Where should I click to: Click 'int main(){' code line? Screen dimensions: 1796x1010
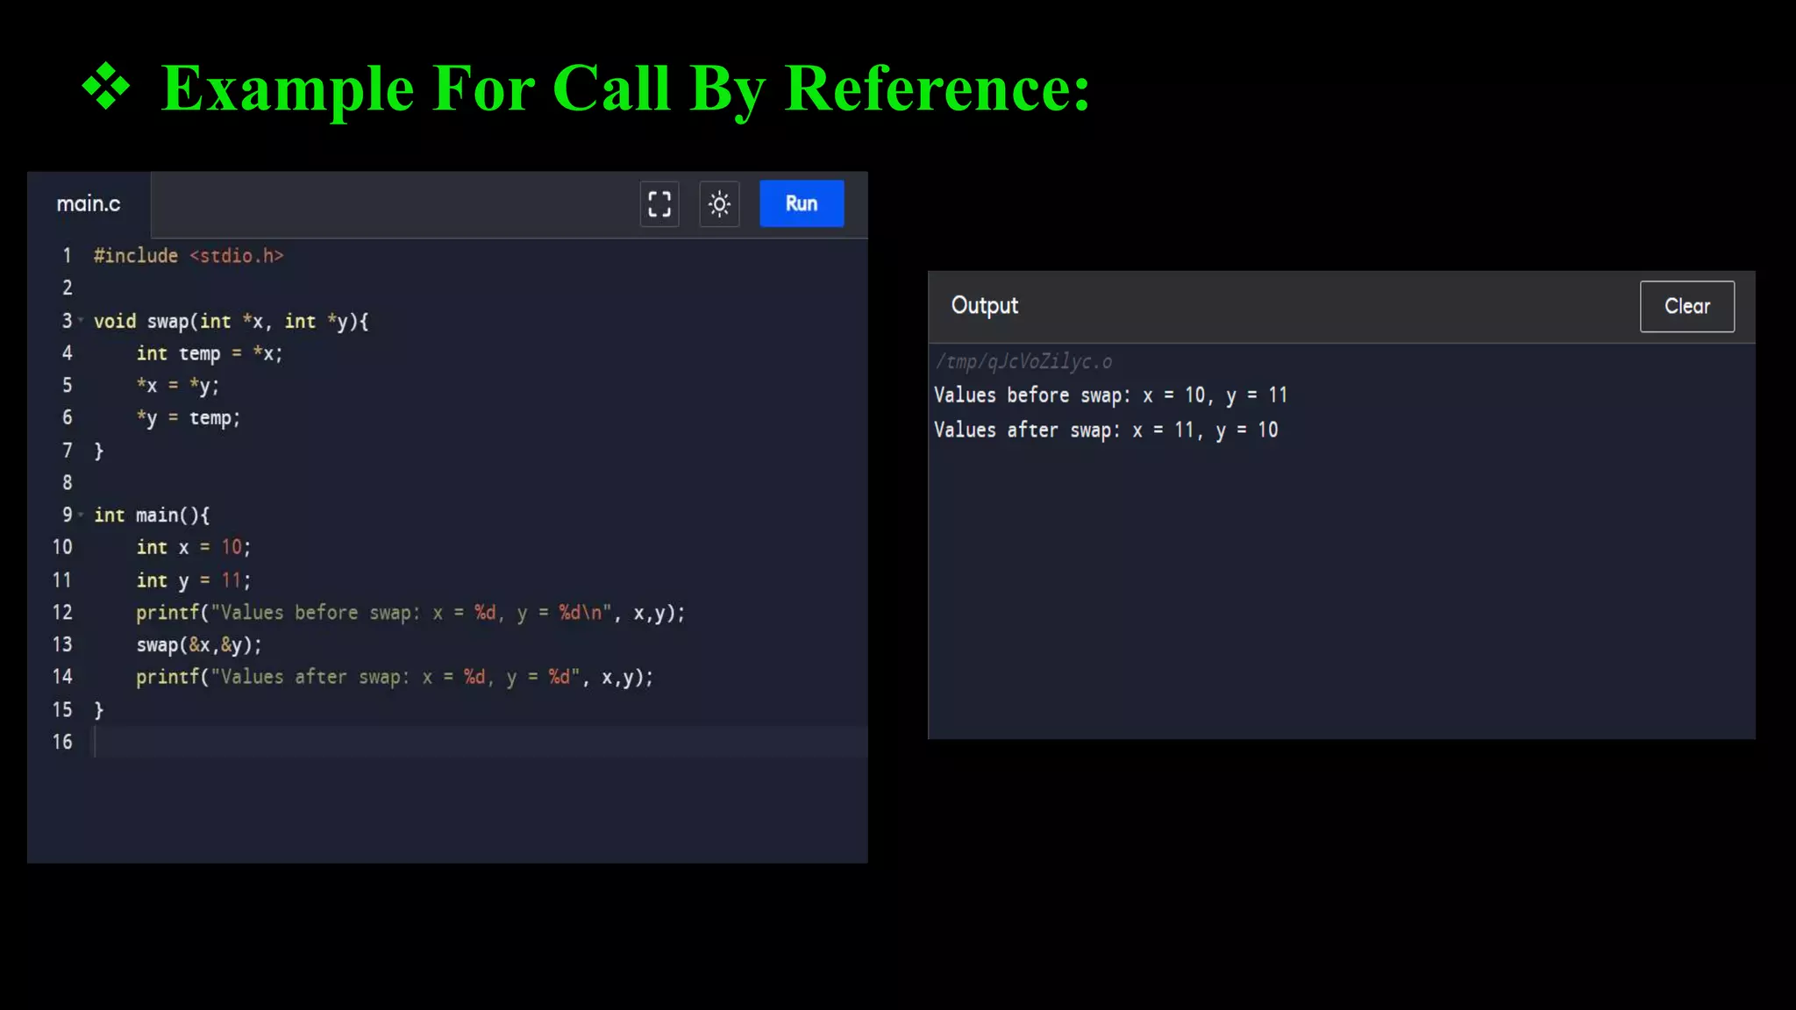coord(152,515)
